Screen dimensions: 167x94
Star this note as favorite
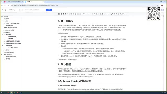[x=20, y=10]
